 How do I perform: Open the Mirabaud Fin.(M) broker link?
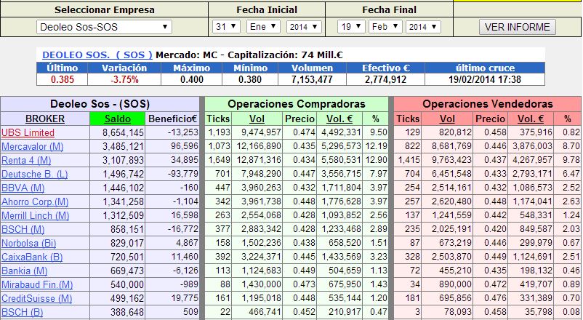37,284
